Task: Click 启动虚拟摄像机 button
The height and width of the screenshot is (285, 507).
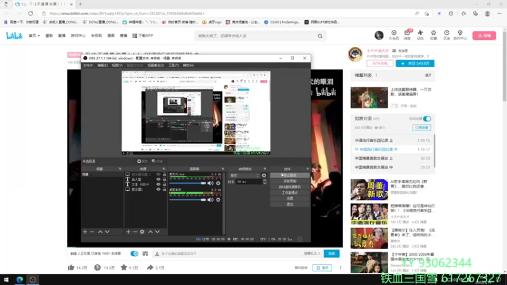Action: (x=290, y=187)
